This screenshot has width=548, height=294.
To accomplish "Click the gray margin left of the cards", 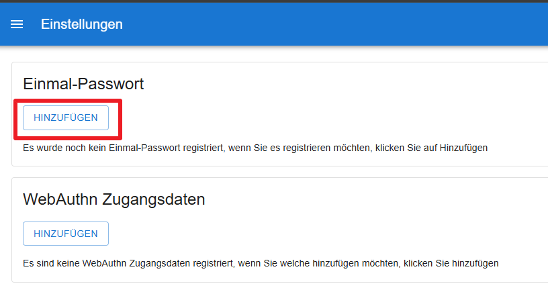I will (x=5, y=168).
